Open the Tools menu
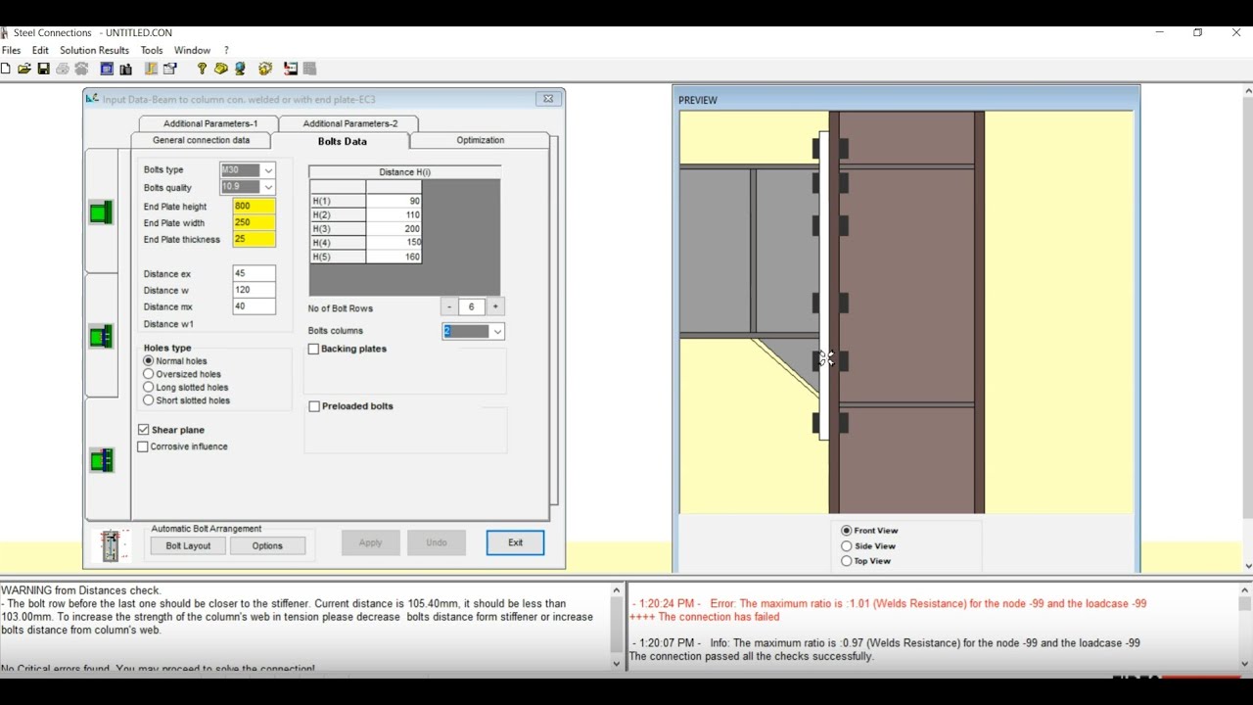Screen dimensions: 1253x705 click(152, 50)
